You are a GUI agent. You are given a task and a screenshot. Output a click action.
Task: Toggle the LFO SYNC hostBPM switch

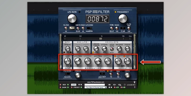coord(89,28)
